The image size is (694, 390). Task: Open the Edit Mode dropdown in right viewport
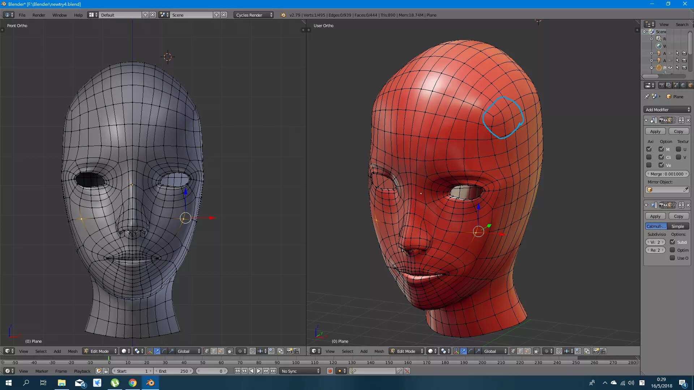[x=406, y=351]
